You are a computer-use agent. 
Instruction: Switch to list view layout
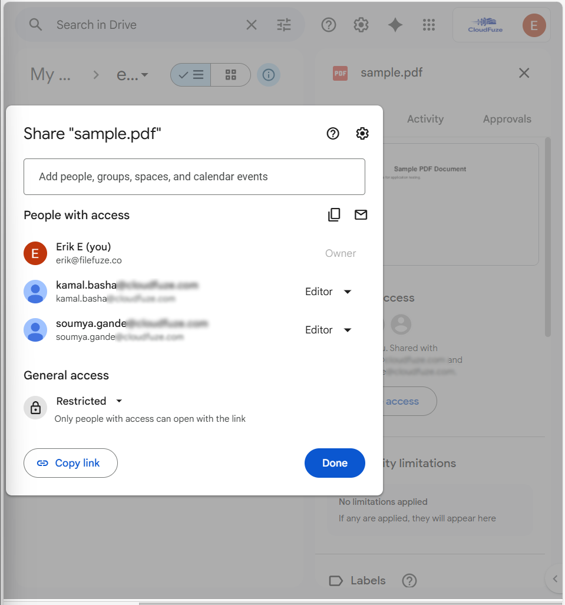[x=190, y=75]
